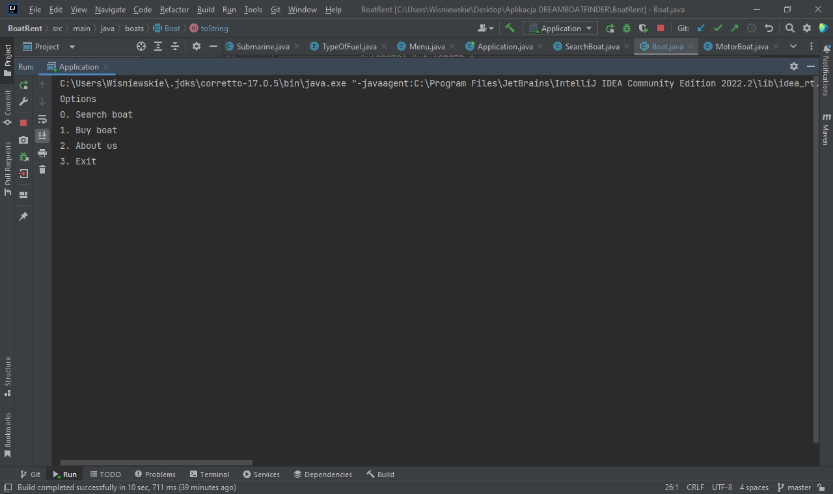This screenshot has width=833, height=494.
Task: Clear console output with trash icon
Action: coord(42,170)
